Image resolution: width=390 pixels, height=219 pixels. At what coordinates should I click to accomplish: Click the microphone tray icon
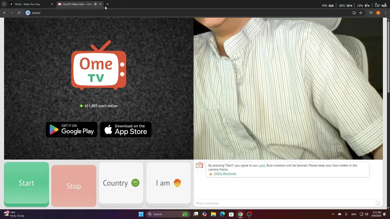[346, 214]
